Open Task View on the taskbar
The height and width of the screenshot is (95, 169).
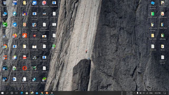pyautogui.click(x=17, y=93)
